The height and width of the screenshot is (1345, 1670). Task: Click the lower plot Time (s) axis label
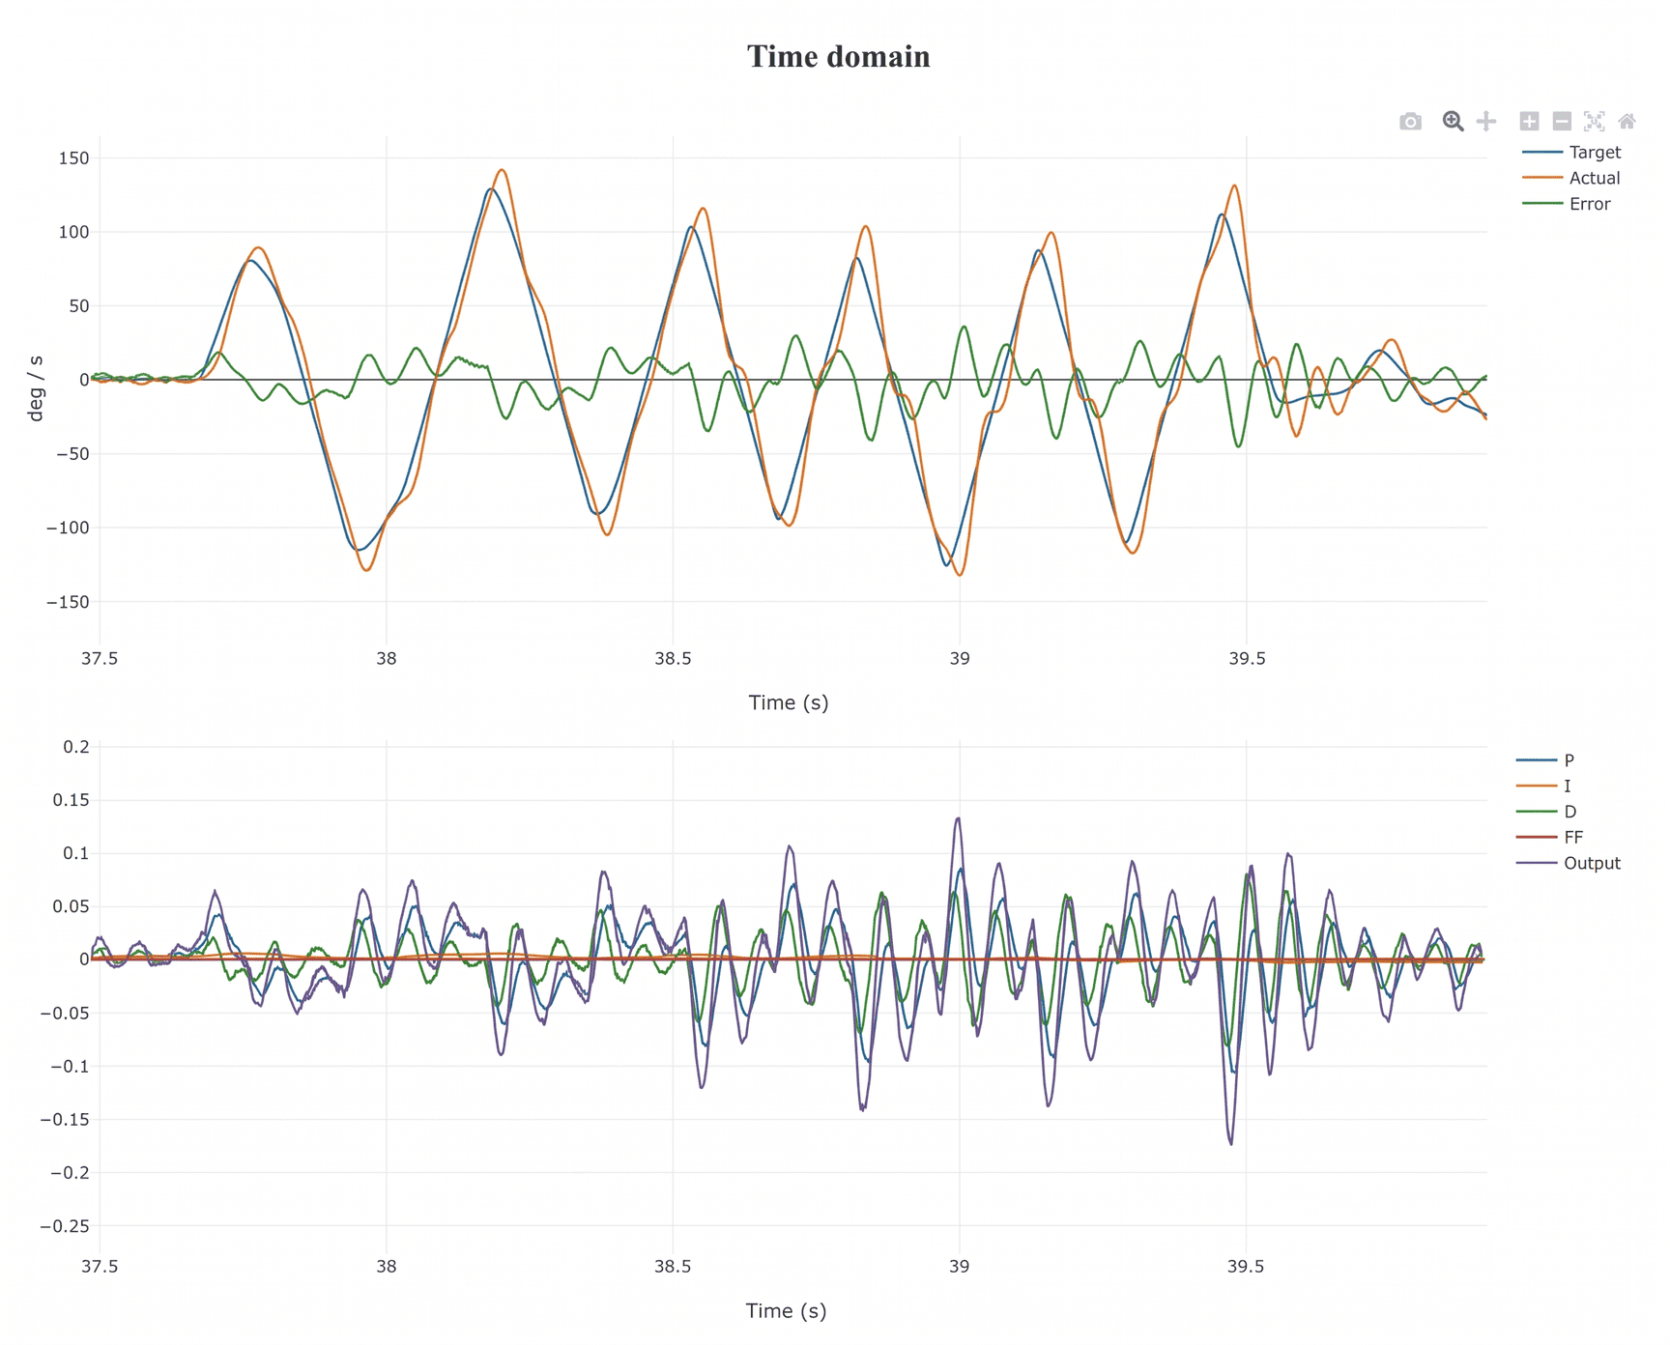coord(786,1311)
